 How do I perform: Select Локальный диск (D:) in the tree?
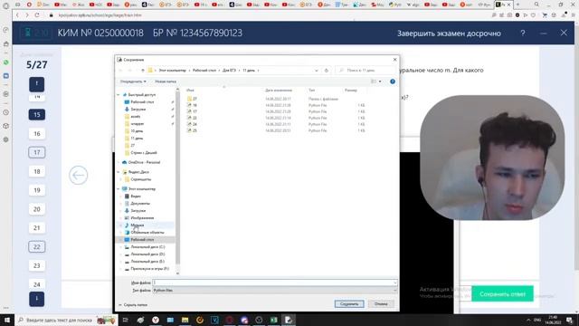click(147, 254)
